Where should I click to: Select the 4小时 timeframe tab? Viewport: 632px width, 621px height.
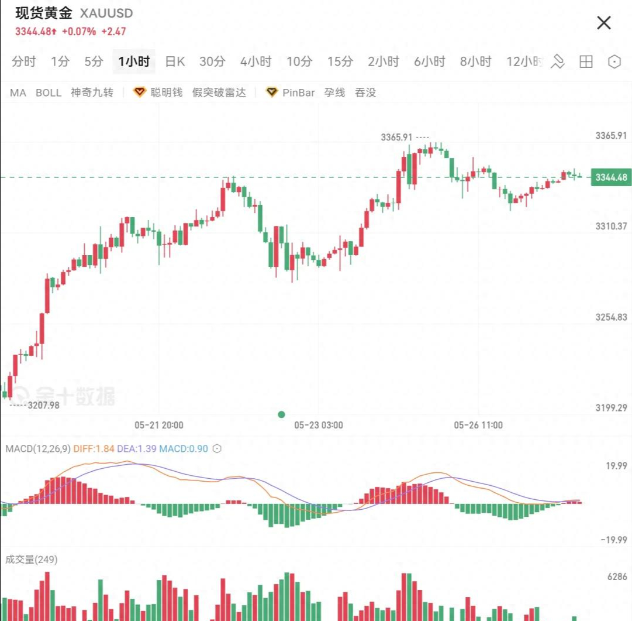click(255, 61)
